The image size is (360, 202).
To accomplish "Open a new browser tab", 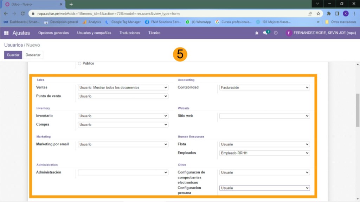I will (71, 4).
